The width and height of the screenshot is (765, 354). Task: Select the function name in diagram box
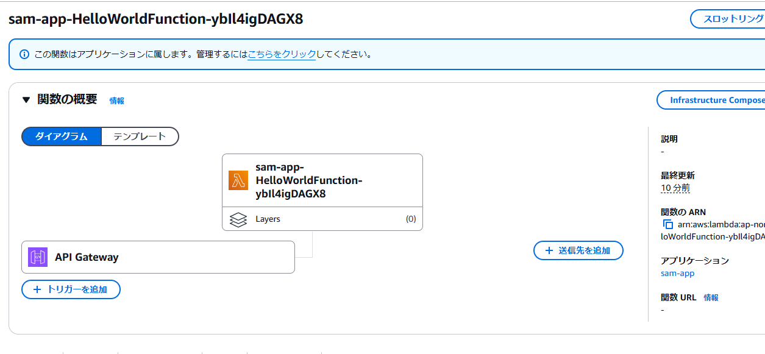coord(309,181)
